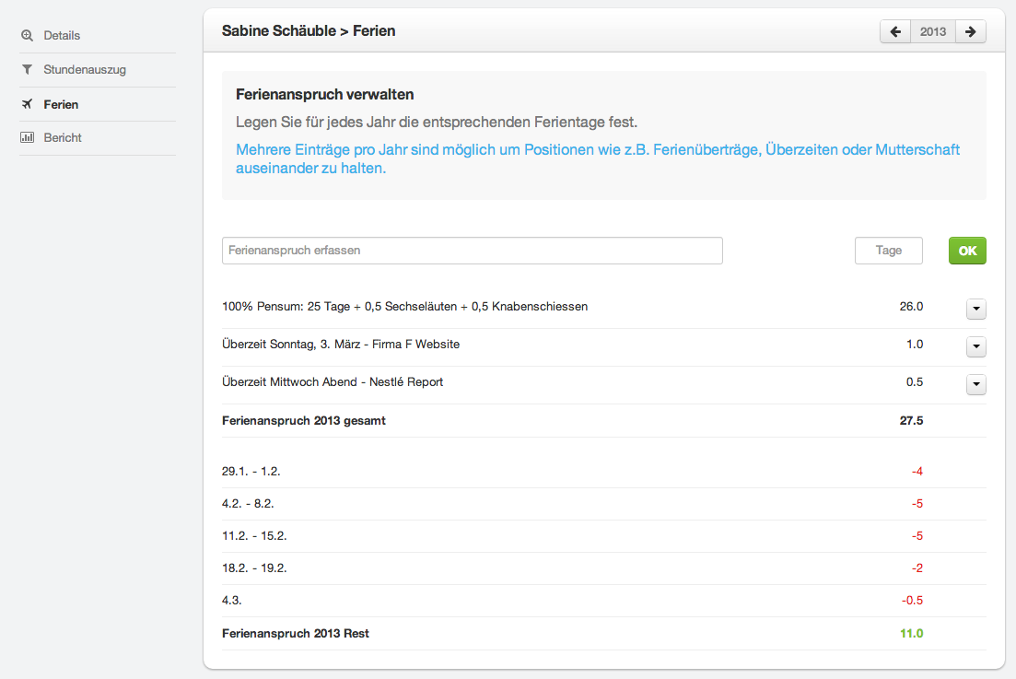Click the filter icon beside Stundenauszug
1016x679 pixels.
27,69
